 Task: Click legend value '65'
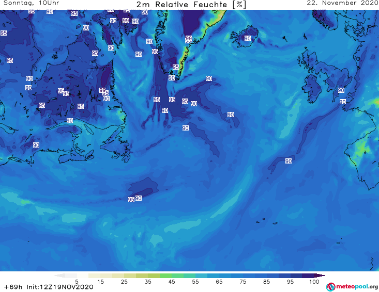point(219,282)
